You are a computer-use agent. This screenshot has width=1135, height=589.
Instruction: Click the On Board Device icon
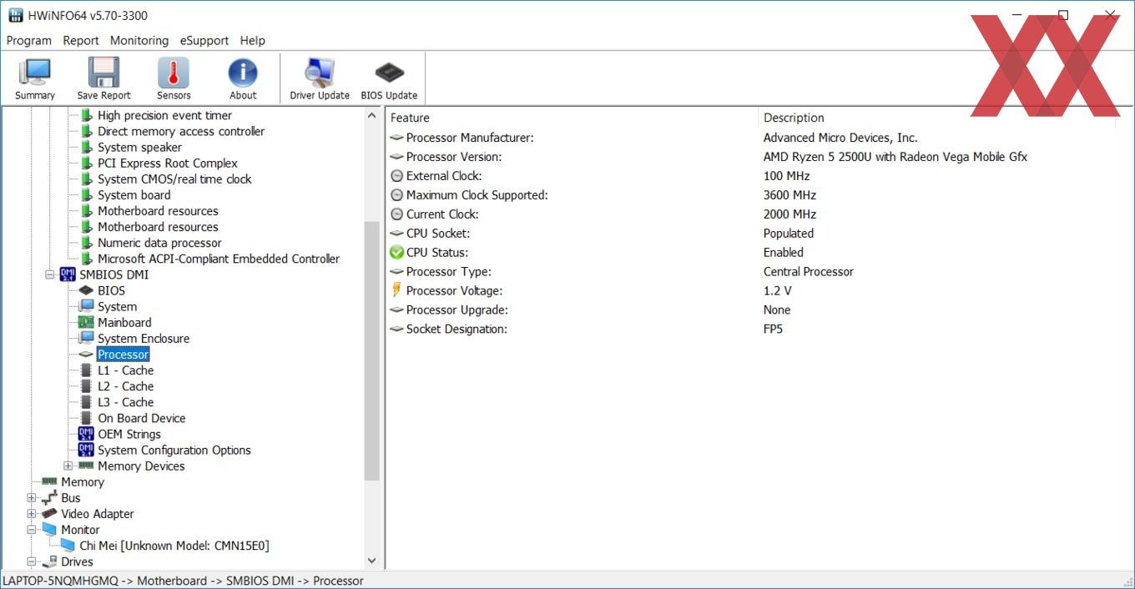pos(86,418)
